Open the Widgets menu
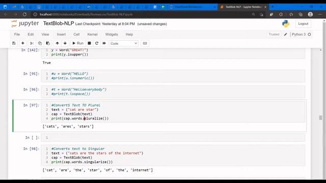This screenshot has height=183, width=326. tap(112, 35)
